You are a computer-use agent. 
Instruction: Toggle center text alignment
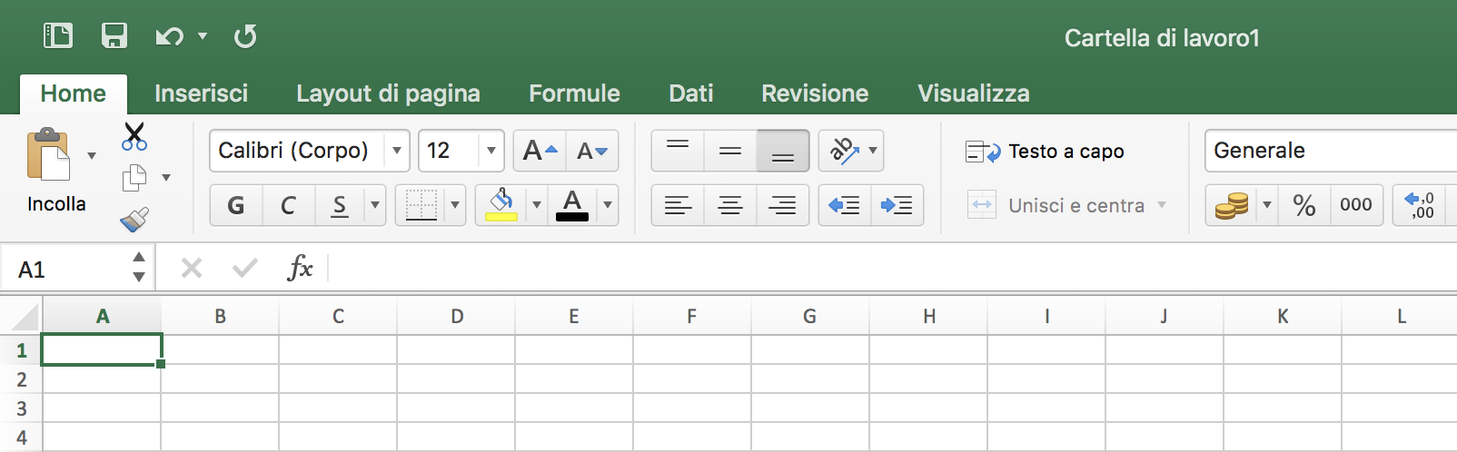tap(730, 206)
